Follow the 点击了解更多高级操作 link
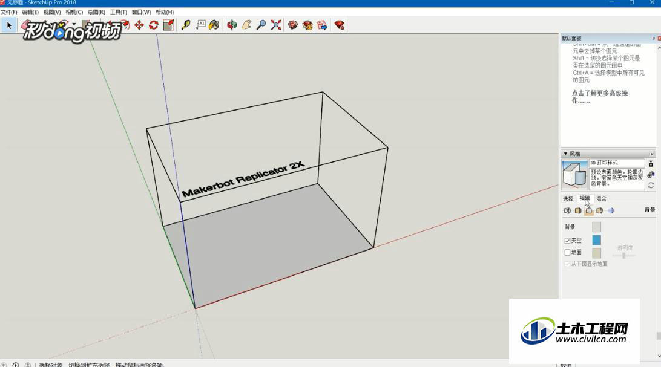The width and height of the screenshot is (661, 367). click(x=599, y=97)
